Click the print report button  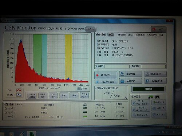[155, 74]
